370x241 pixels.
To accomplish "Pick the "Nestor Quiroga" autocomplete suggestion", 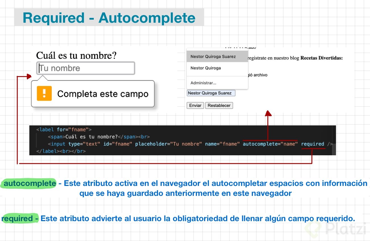I will pyautogui.click(x=217, y=68).
